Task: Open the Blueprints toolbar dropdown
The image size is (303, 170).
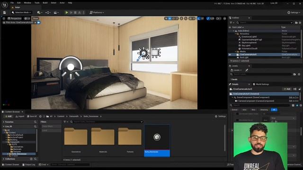Action: [x=48, y=13]
